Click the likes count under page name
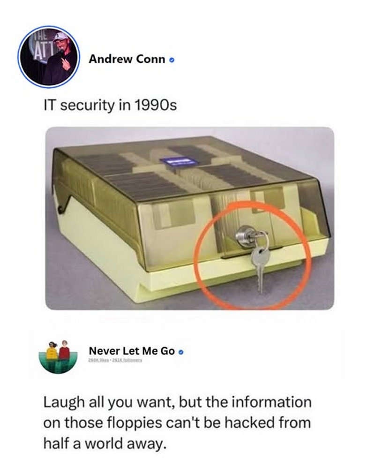This screenshot has height=469, width=375. [x=98, y=360]
